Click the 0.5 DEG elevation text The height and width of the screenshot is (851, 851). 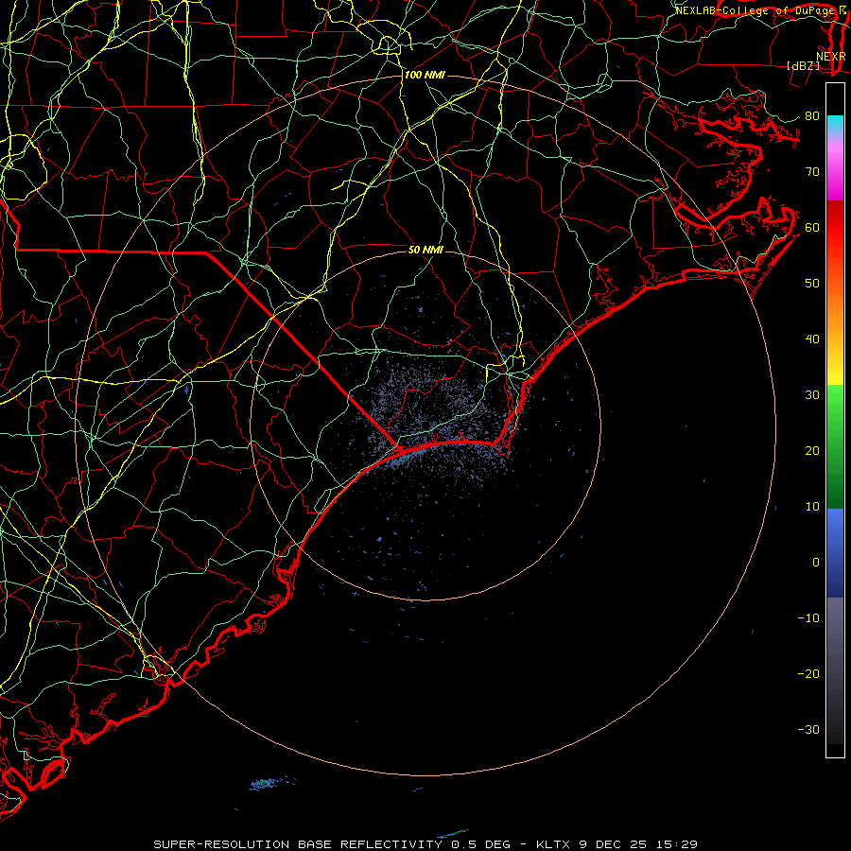479,844
